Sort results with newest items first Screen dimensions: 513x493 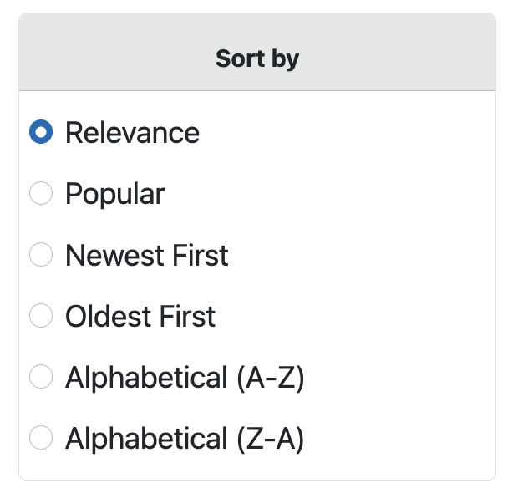41,255
